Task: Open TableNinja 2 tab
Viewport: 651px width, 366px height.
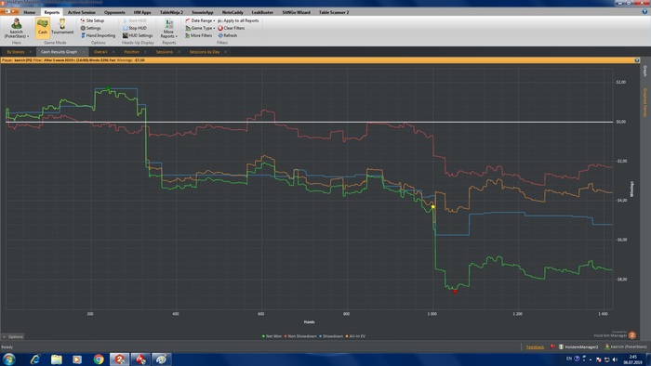Action: (171, 12)
